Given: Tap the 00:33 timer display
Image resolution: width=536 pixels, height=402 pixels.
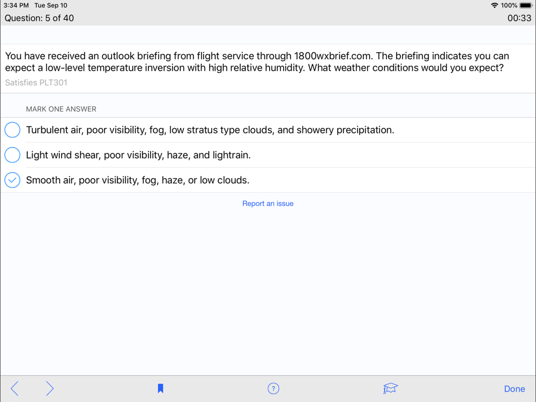Looking at the screenshot, I should tap(519, 18).
